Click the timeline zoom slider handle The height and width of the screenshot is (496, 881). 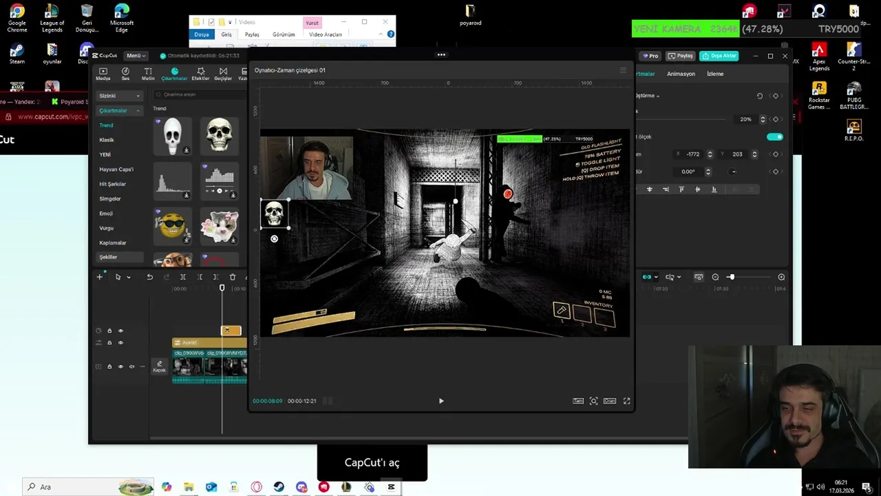click(x=731, y=277)
